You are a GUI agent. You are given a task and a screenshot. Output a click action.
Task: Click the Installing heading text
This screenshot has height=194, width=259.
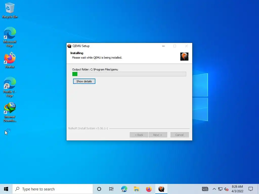(x=77, y=53)
